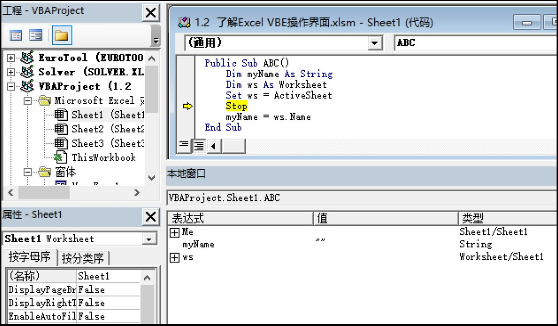The width and height of the screenshot is (558, 326).
Task: Select ThisWorkbook in project tree
Action: click(x=103, y=158)
